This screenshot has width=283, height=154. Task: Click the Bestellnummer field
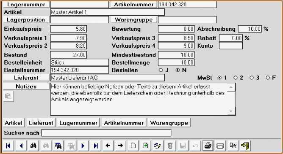(x=80, y=70)
